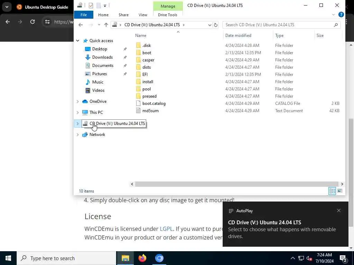Select Downloads in navigation pane
Screen dimensions: 354x265
(x=102, y=57)
